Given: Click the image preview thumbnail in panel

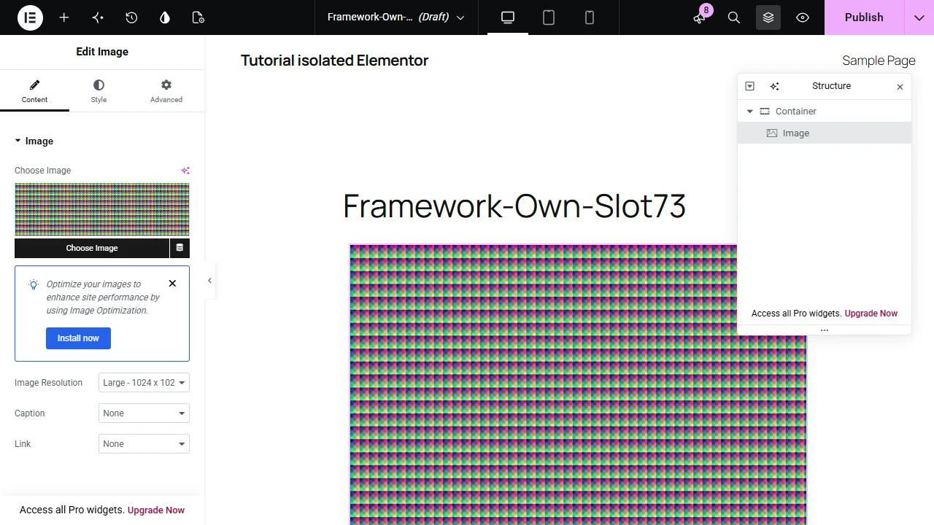Looking at the screenshot, I should (102, 210).
